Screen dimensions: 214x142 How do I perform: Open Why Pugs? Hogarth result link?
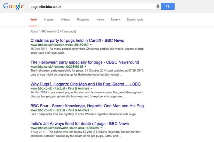(x=85, y=84)
